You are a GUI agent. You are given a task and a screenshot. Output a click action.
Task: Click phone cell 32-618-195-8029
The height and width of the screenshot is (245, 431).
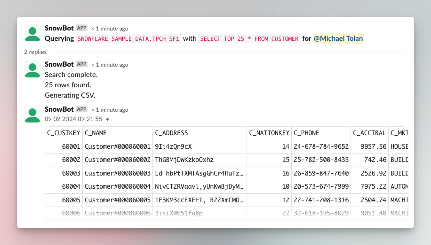coord(321,213)
